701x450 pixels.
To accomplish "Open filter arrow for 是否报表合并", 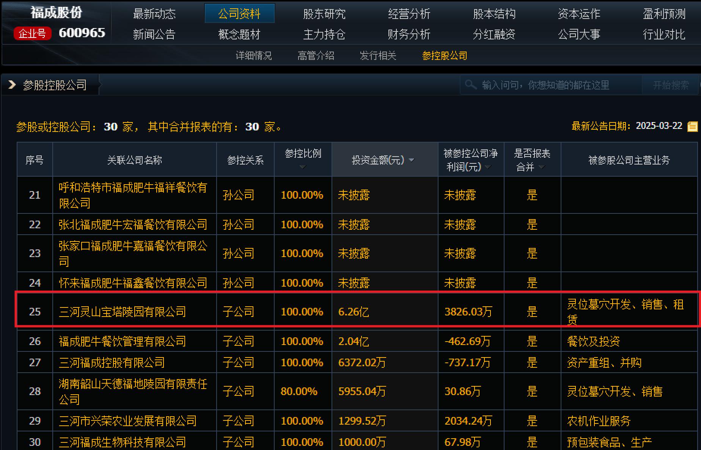I will [x=542, y=167].
